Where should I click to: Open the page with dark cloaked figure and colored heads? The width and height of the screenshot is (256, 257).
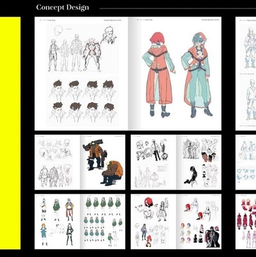(x=199, y=222)
